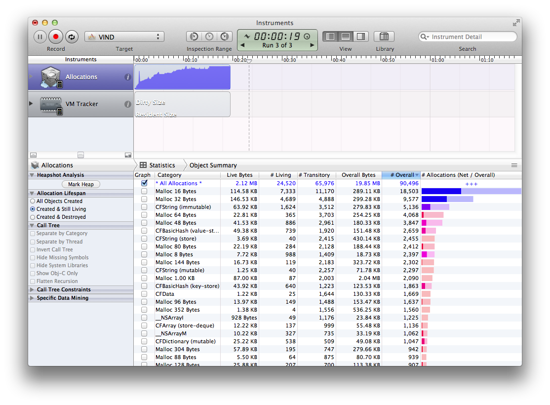Select the CFDictionary (mutable) row

pyautogui.click(x=328, y=341)
